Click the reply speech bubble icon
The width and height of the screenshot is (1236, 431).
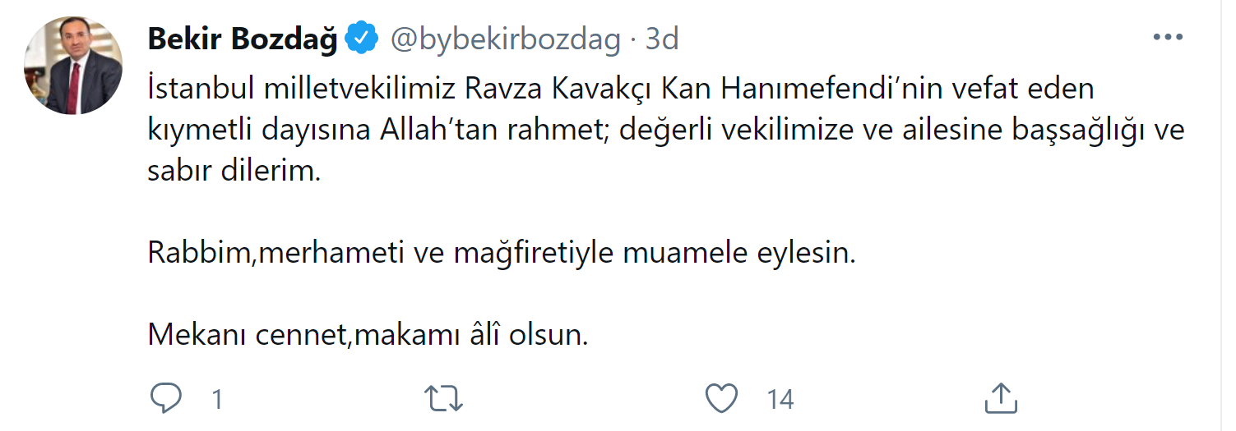tap(166, 399)
